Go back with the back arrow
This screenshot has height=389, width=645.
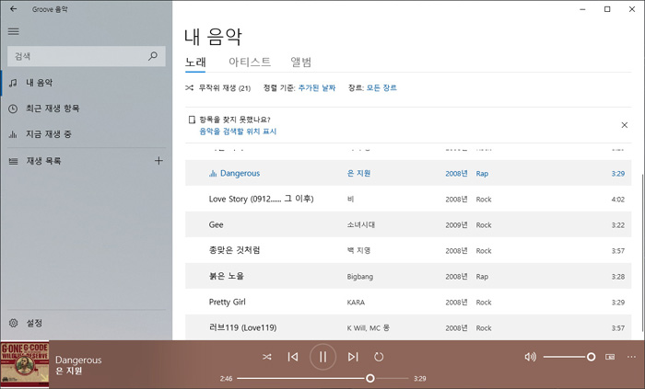[x=14, y=8]
